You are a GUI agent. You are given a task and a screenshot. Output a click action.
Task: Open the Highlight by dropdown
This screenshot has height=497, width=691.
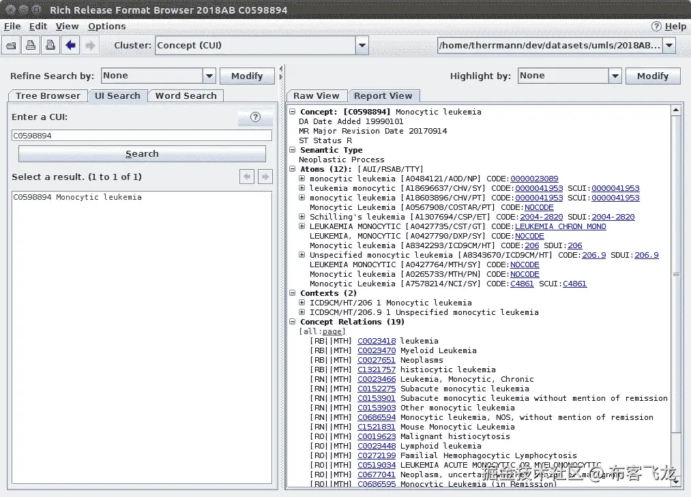coord(615,76)
